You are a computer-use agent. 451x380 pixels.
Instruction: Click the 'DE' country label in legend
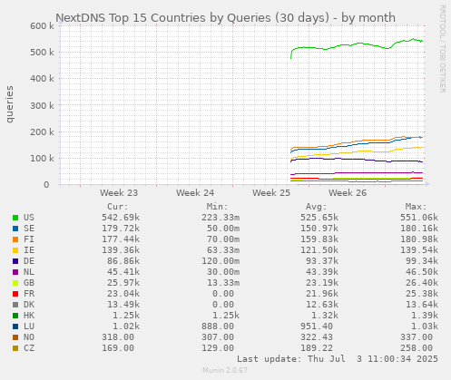29,261
